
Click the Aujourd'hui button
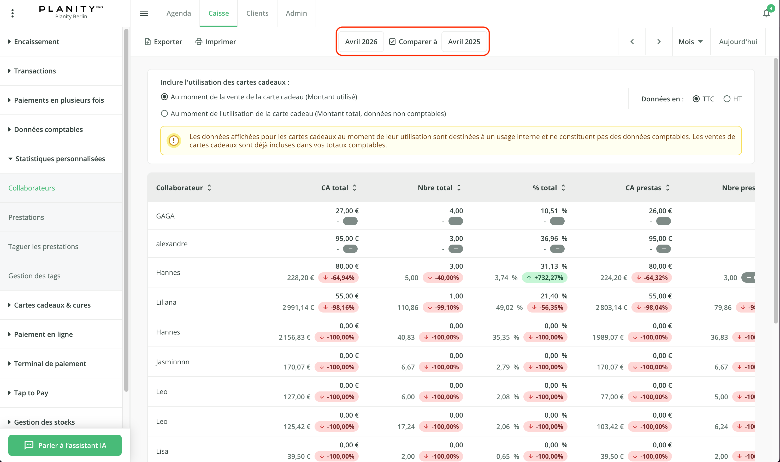point(738,42)
